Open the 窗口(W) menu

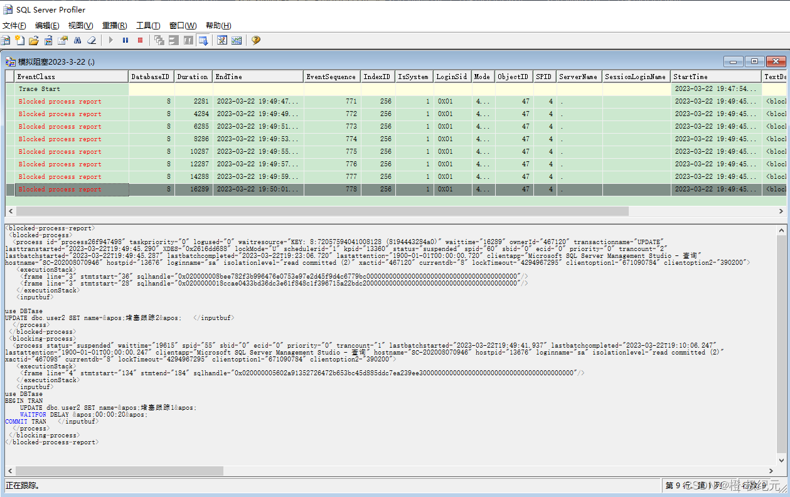[x=183, y=26]
